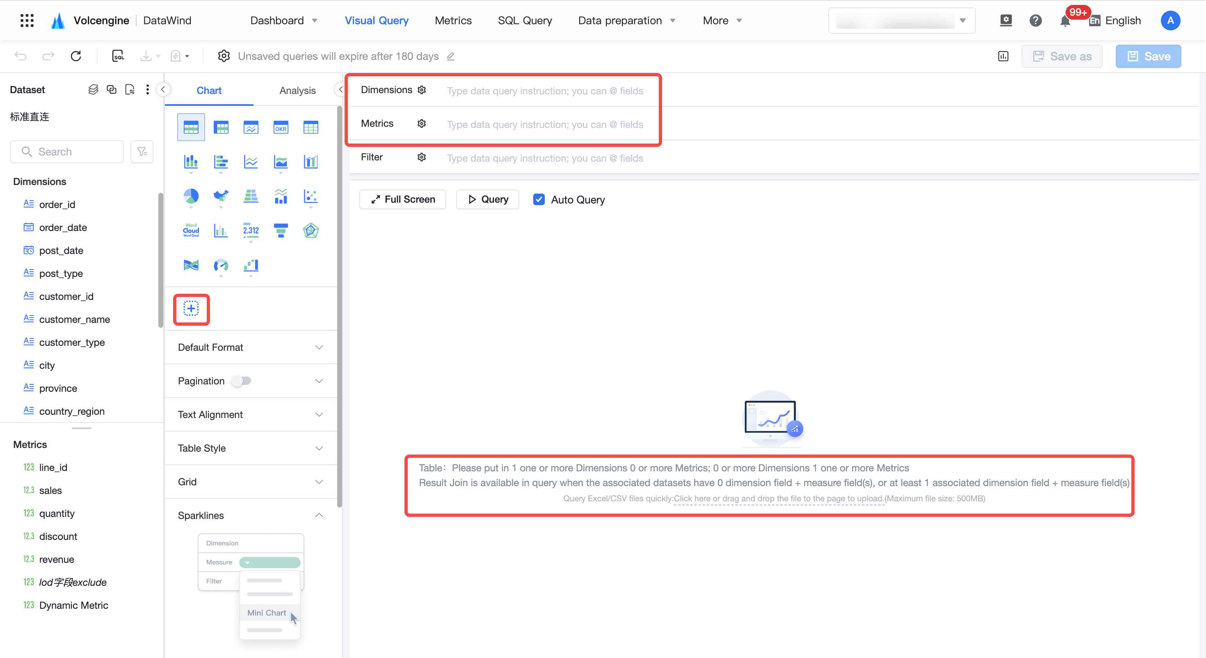Click the add custom chart plus icon
1206x658 pixels.
[x=191, y=308]
